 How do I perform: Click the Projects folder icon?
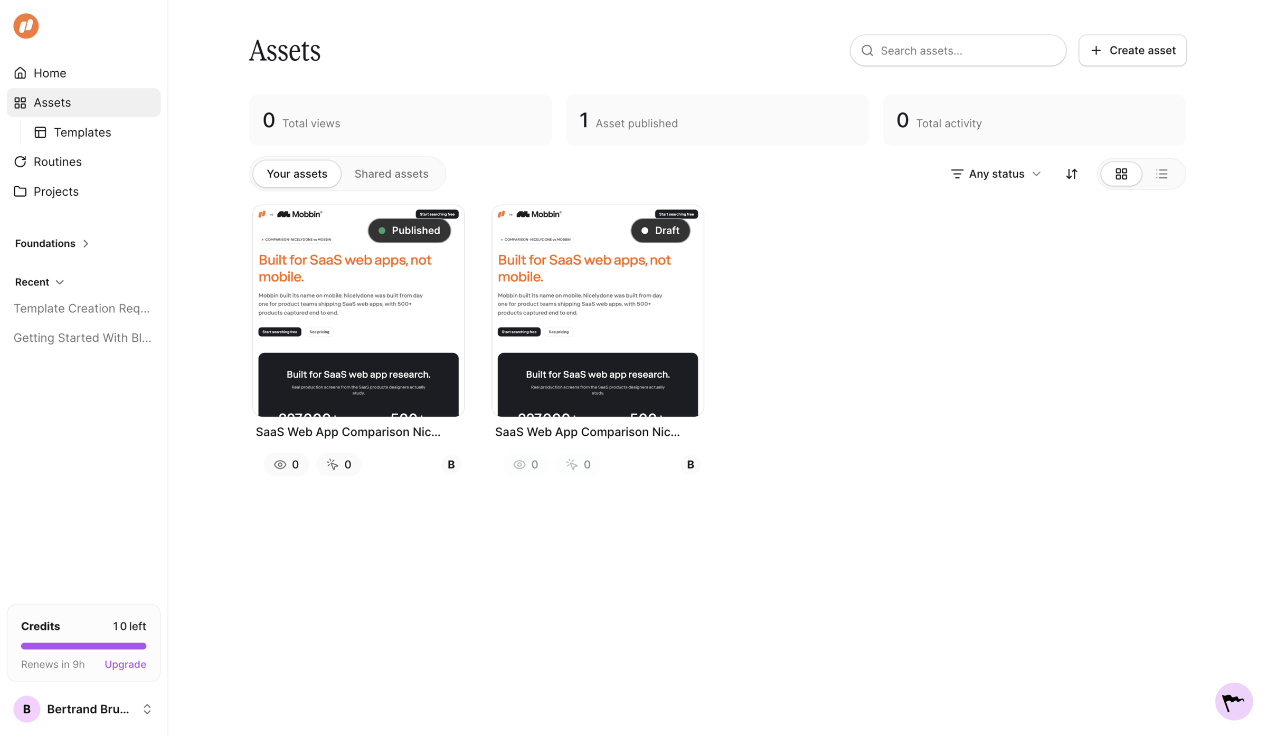(x=20, y=191)
